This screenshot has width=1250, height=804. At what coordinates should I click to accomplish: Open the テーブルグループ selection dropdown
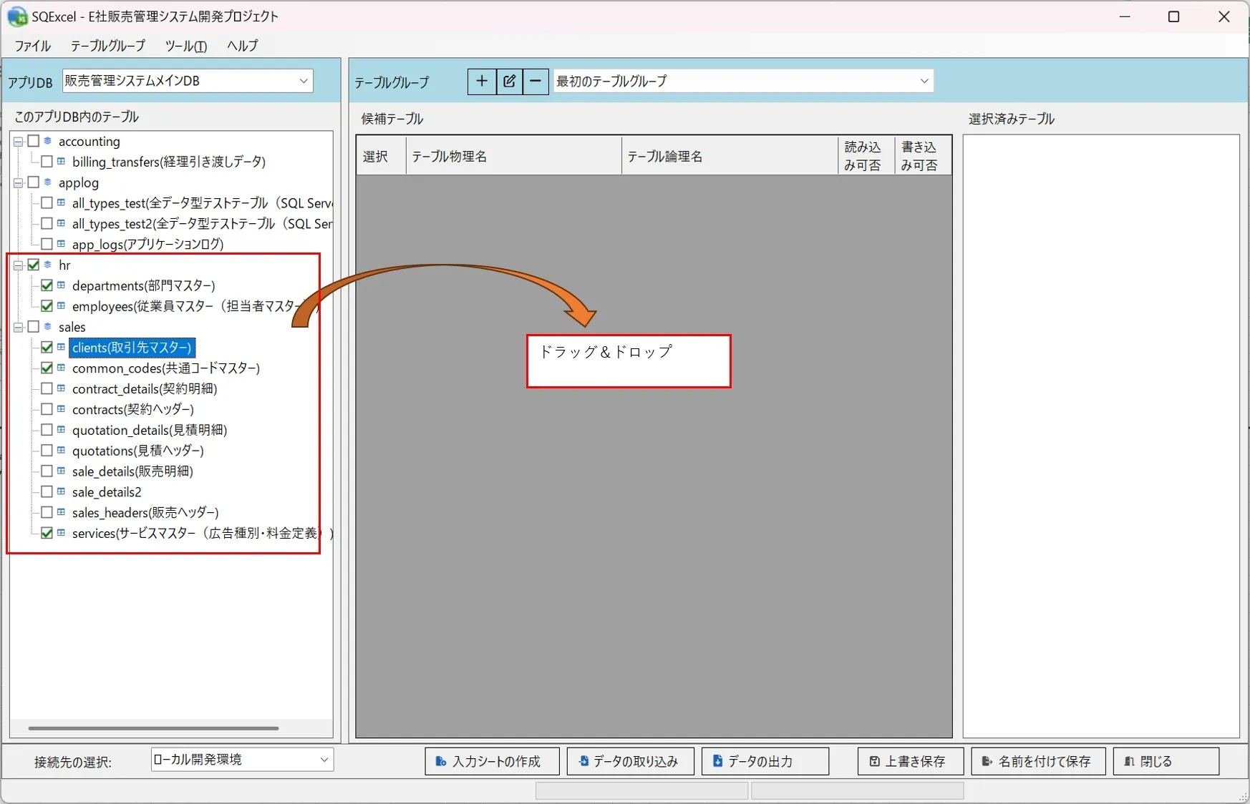743,81
